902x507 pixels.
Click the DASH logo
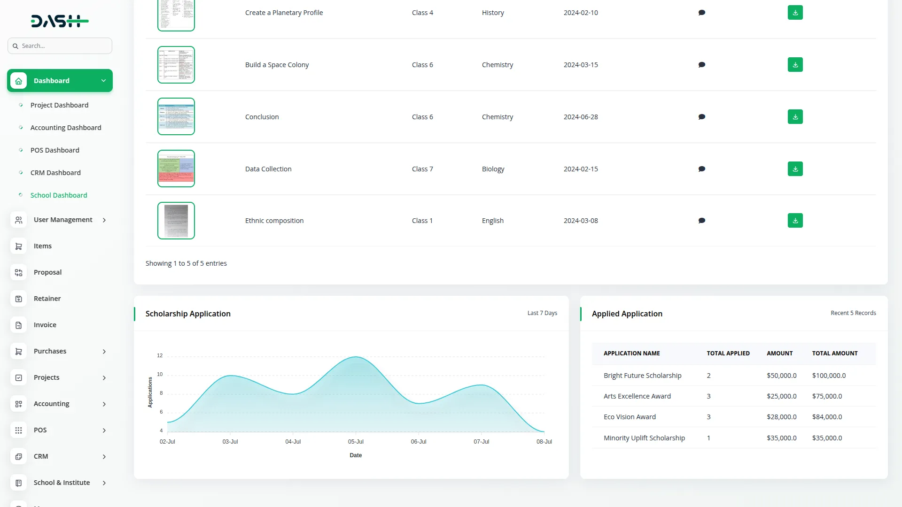coord(60,21)
